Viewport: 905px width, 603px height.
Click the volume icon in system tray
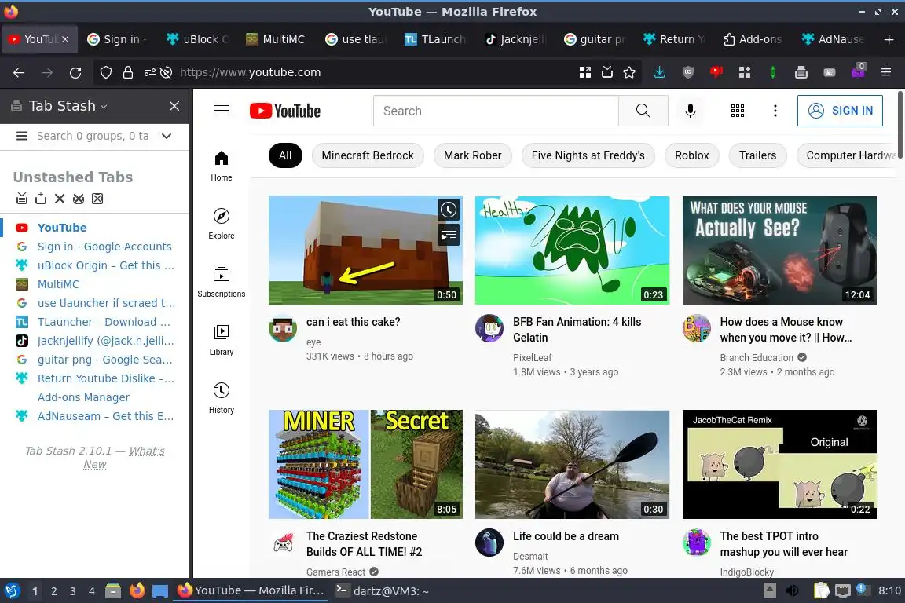[x=793, y=590]
